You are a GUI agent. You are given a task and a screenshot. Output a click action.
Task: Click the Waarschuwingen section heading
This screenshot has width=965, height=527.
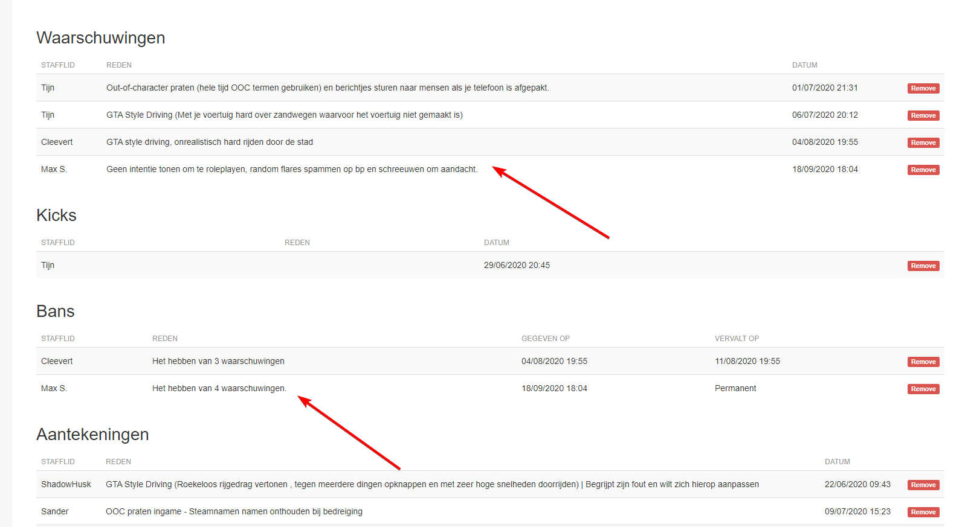(100, 37)
